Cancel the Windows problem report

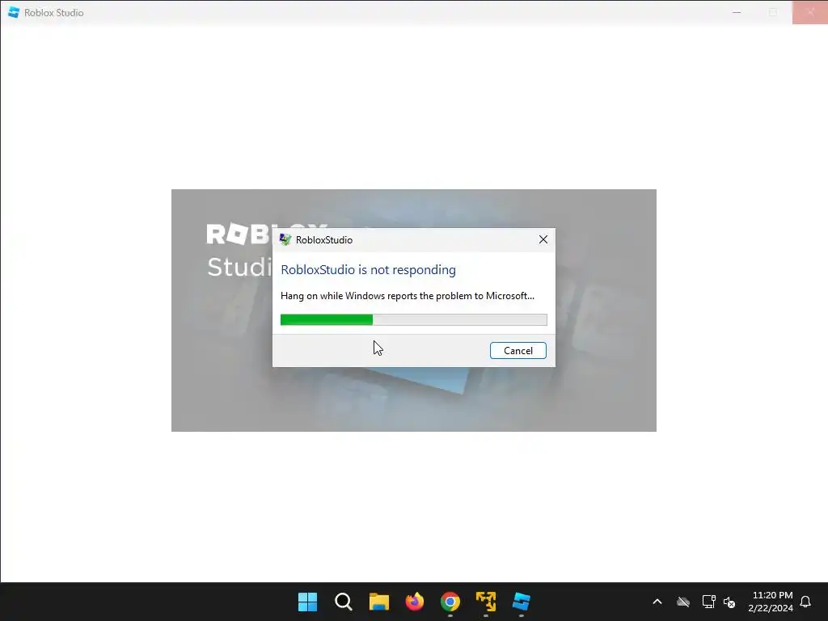point(518,351)
